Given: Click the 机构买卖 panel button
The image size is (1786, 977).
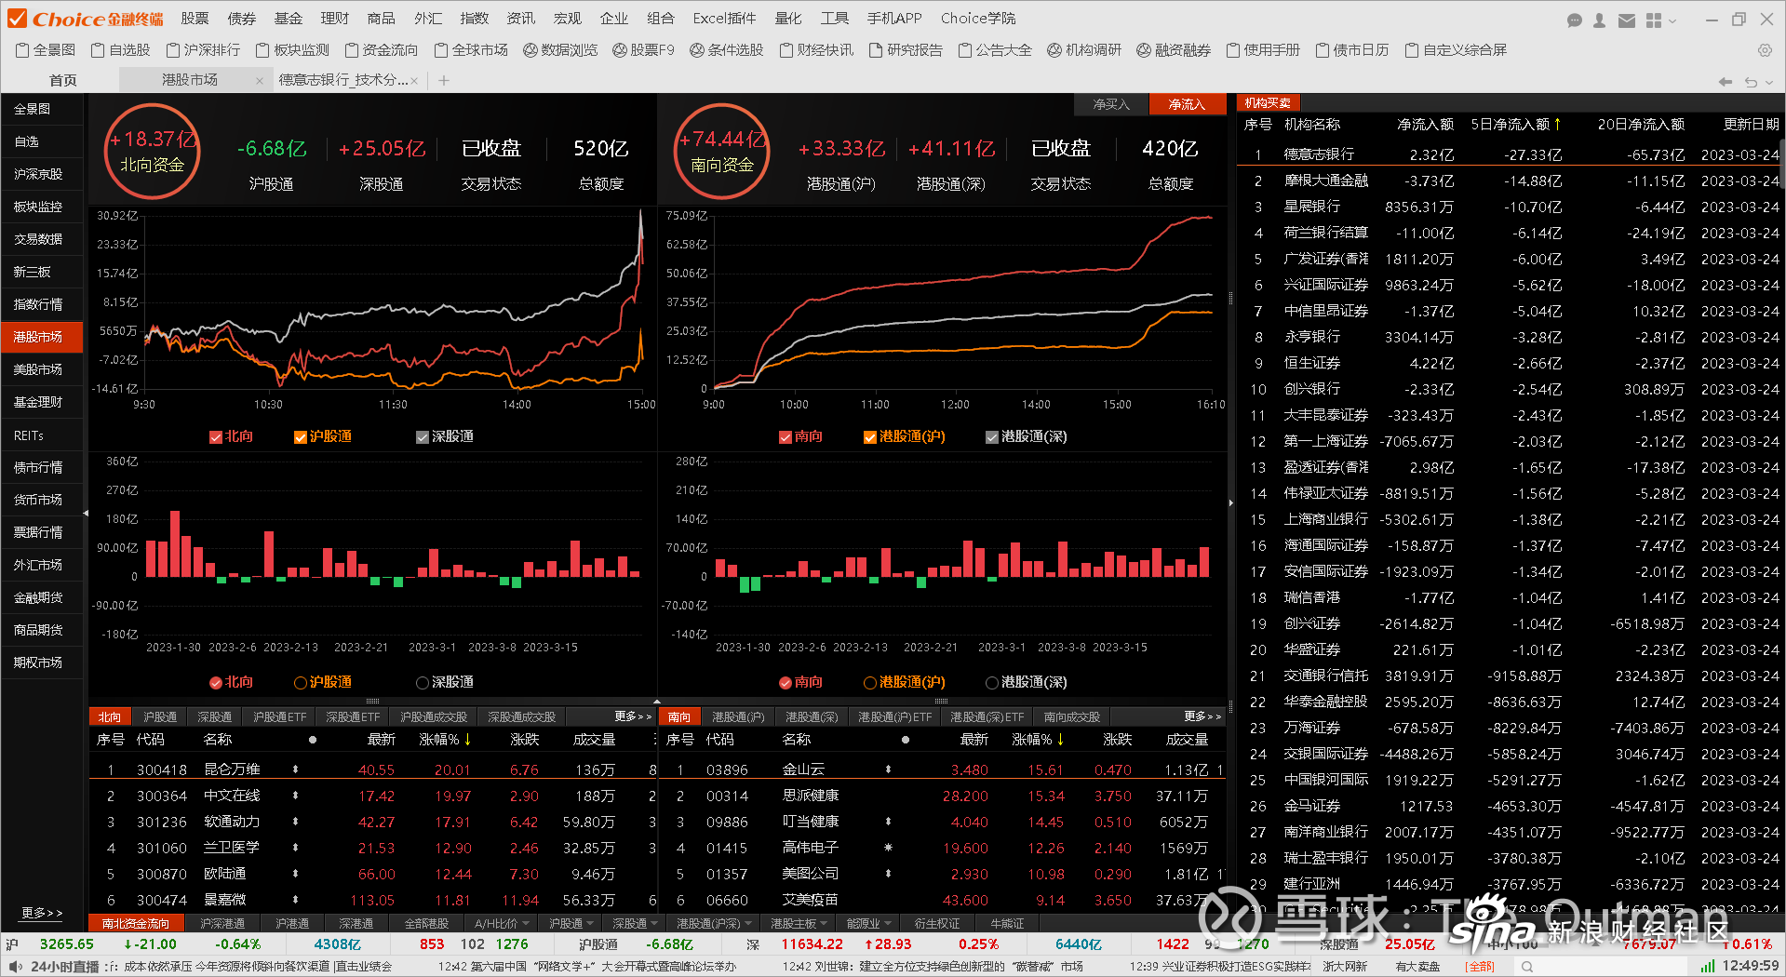Looking at the screenshot, I should pos(1268,103).
